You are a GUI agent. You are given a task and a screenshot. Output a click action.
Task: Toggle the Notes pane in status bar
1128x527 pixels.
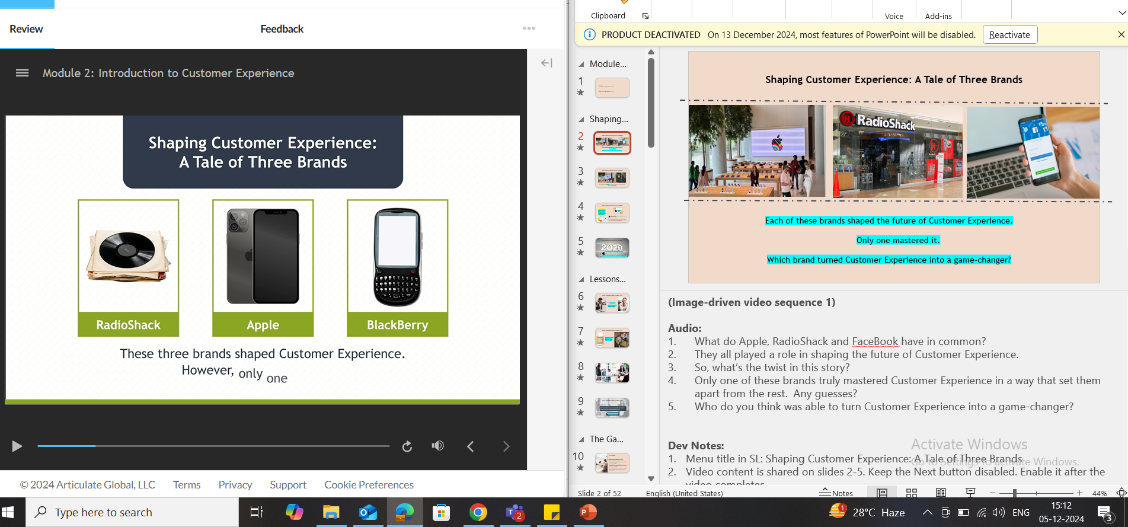point(836,493)
